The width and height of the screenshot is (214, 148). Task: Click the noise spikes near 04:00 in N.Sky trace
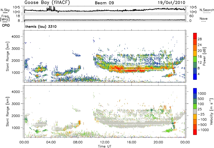(x=51, y=9)
